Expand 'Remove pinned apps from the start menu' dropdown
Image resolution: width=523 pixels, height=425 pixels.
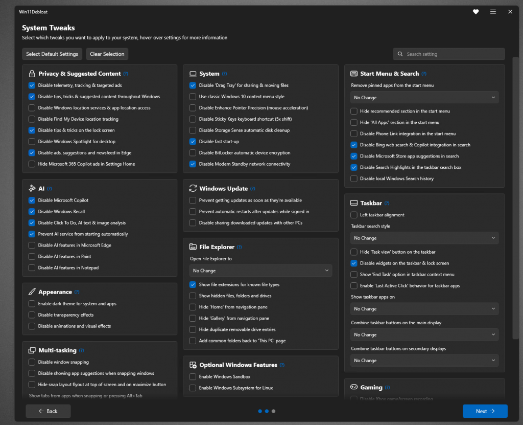[x=424, y=98]
